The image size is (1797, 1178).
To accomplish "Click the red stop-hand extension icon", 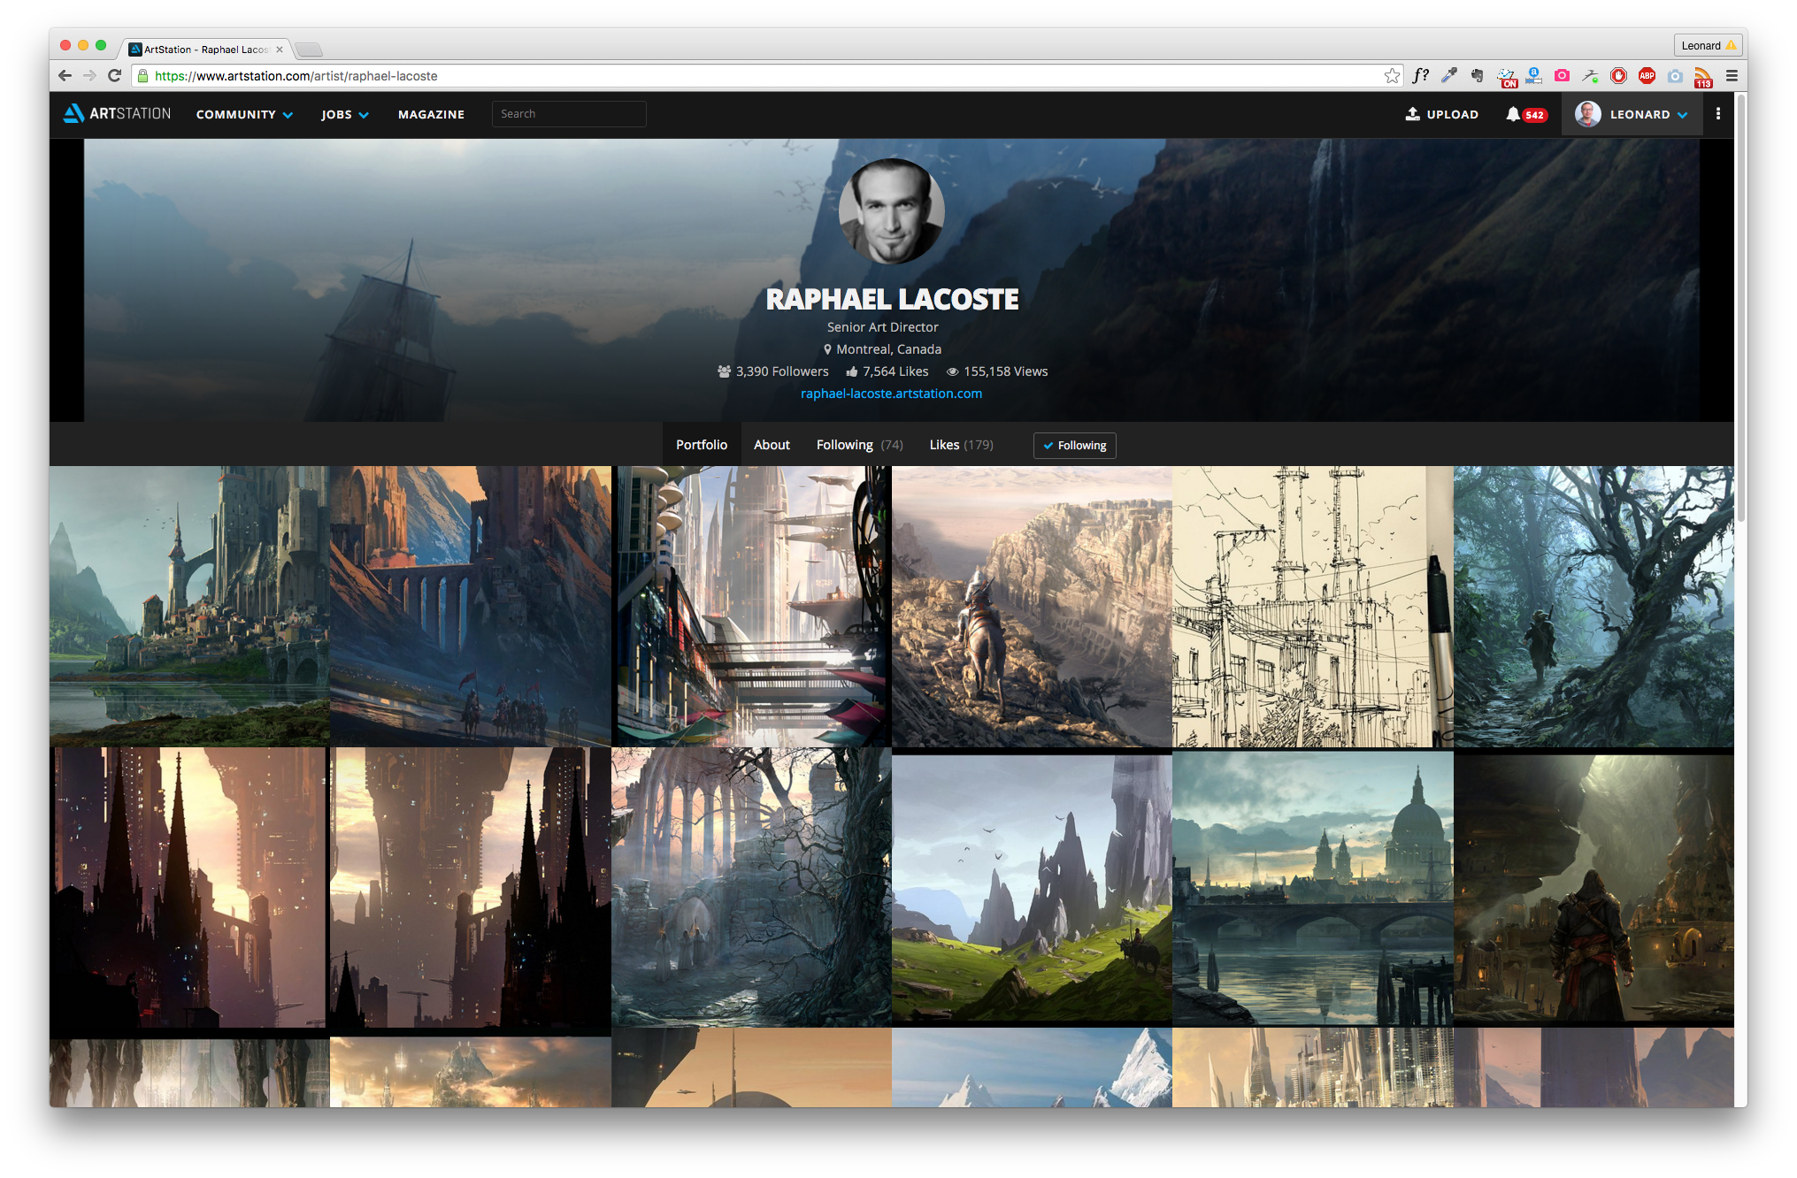I will pyautogui.click(x=1618, y=76).
